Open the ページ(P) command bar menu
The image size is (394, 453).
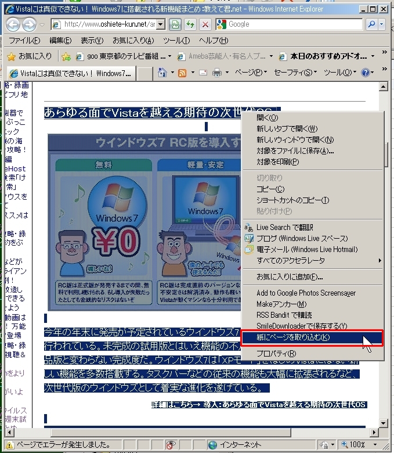tap(251, 72)
